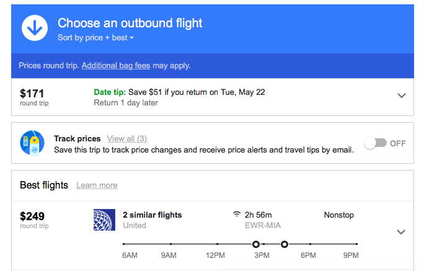This screenshot has width=424, height=271.
Task: Click the second circle marker on the timeline
Action: 284,244
